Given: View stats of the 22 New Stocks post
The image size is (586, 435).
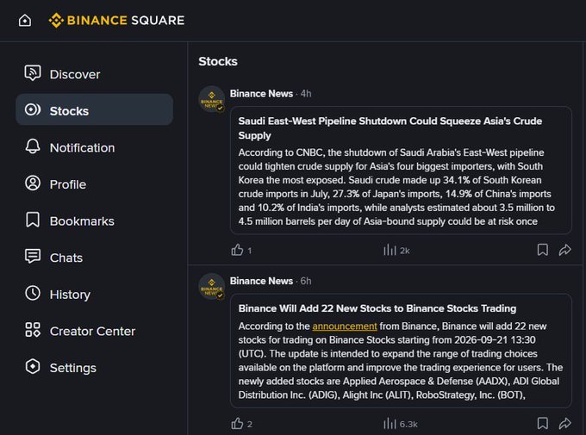Looking at the screenshot, I should point(390,424).
